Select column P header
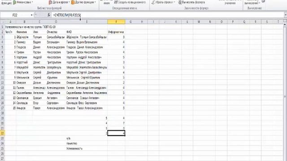This screenshot has height=161, width=287. (x=233, y=22)
